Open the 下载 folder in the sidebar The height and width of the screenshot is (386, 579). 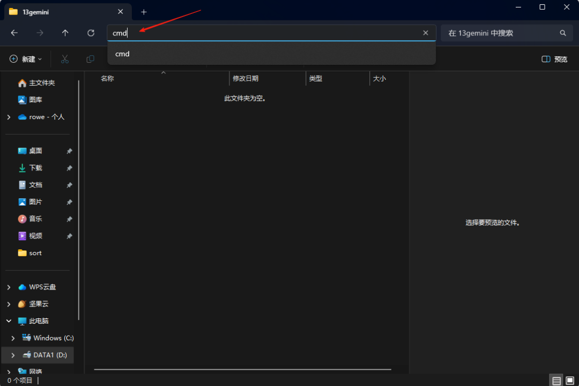click(35, 167)
